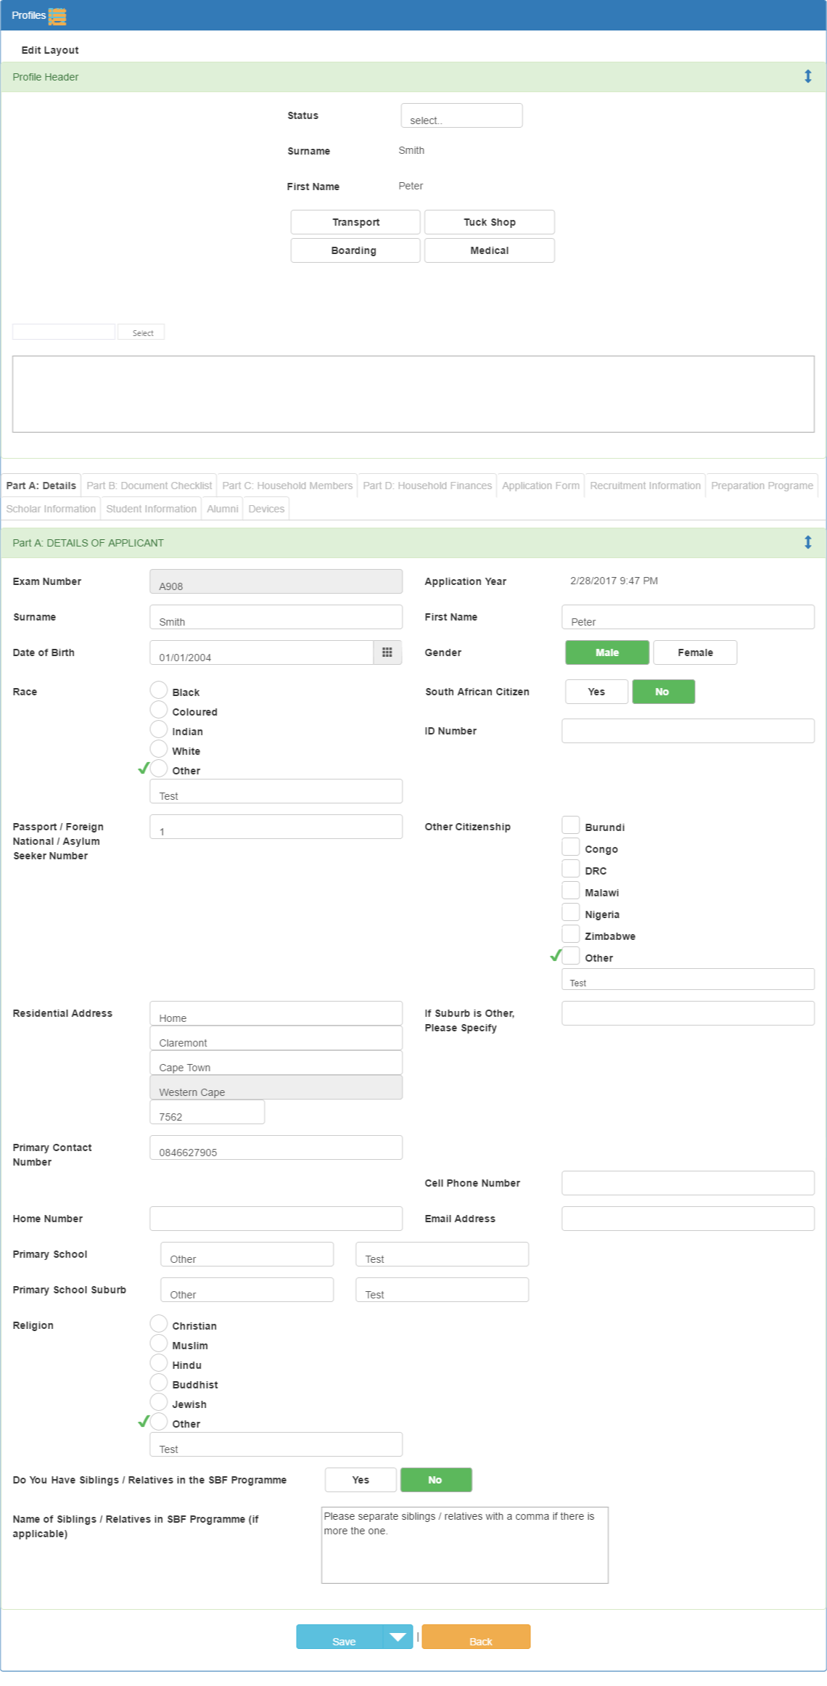Select the Jewish religion radio button
Screen dimensions: 827x1686
tap(159, 1402)
